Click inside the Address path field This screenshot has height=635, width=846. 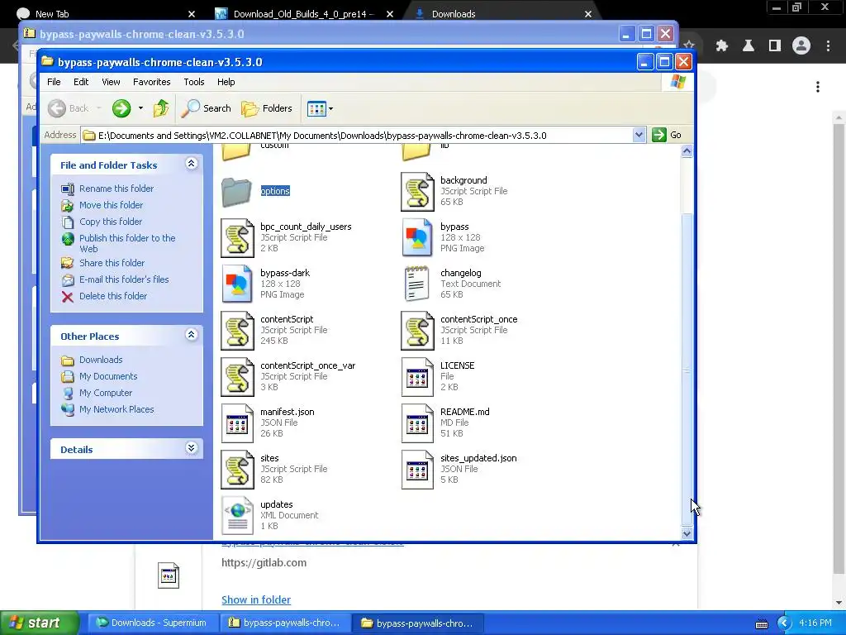coord(356,136)
